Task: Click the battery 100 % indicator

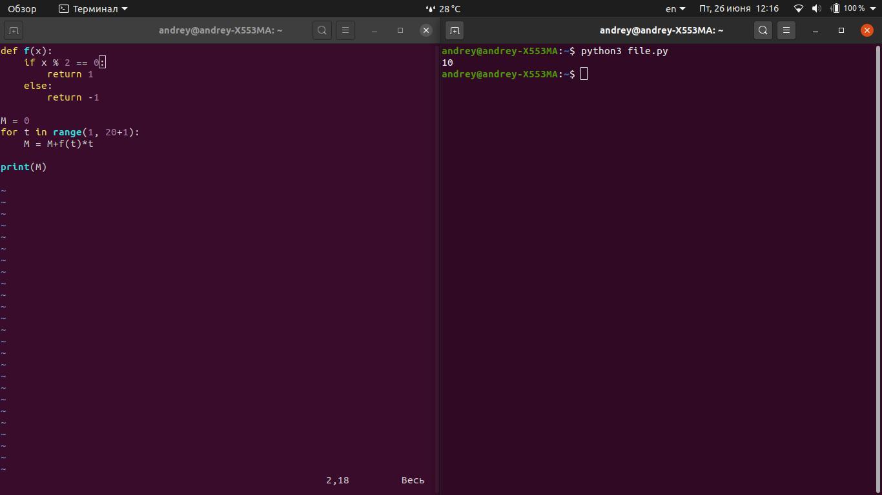Action: (x=848, y=9)
